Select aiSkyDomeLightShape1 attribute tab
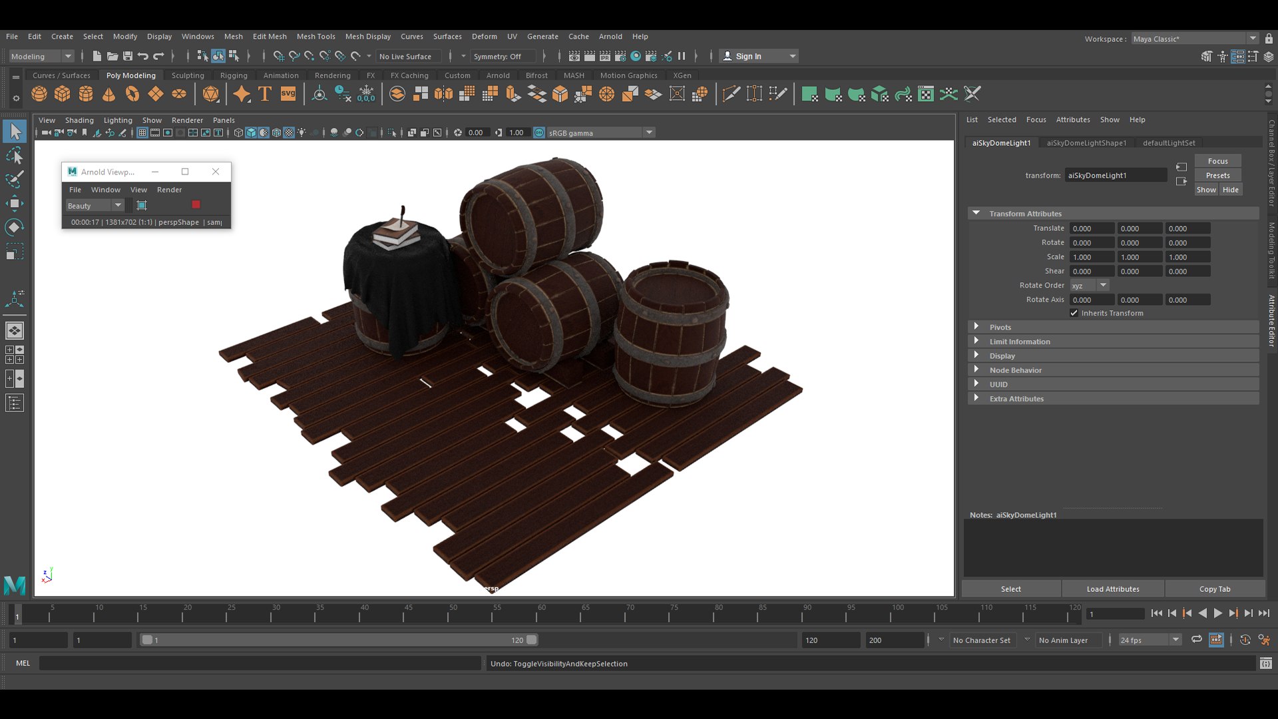This screenshot has height=719, width=1278. (1086, 142)
